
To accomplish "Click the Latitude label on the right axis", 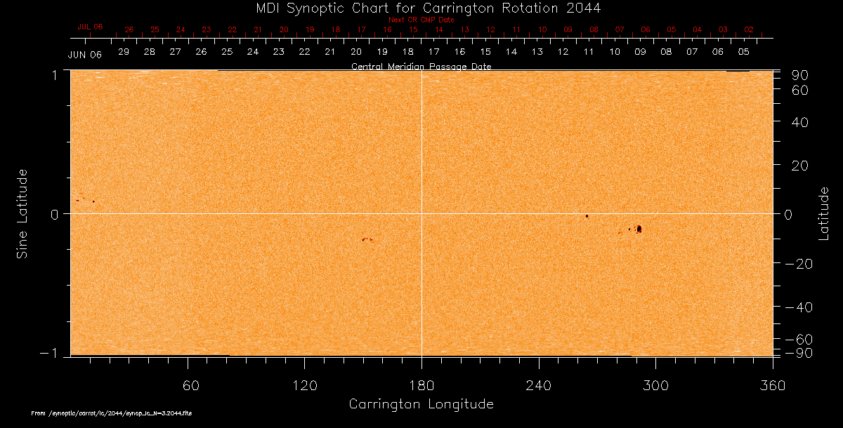I will point(823,213).
